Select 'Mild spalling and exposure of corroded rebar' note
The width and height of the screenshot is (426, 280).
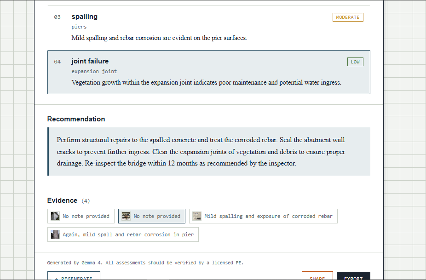pyautogui.click(x=268, y=216)
